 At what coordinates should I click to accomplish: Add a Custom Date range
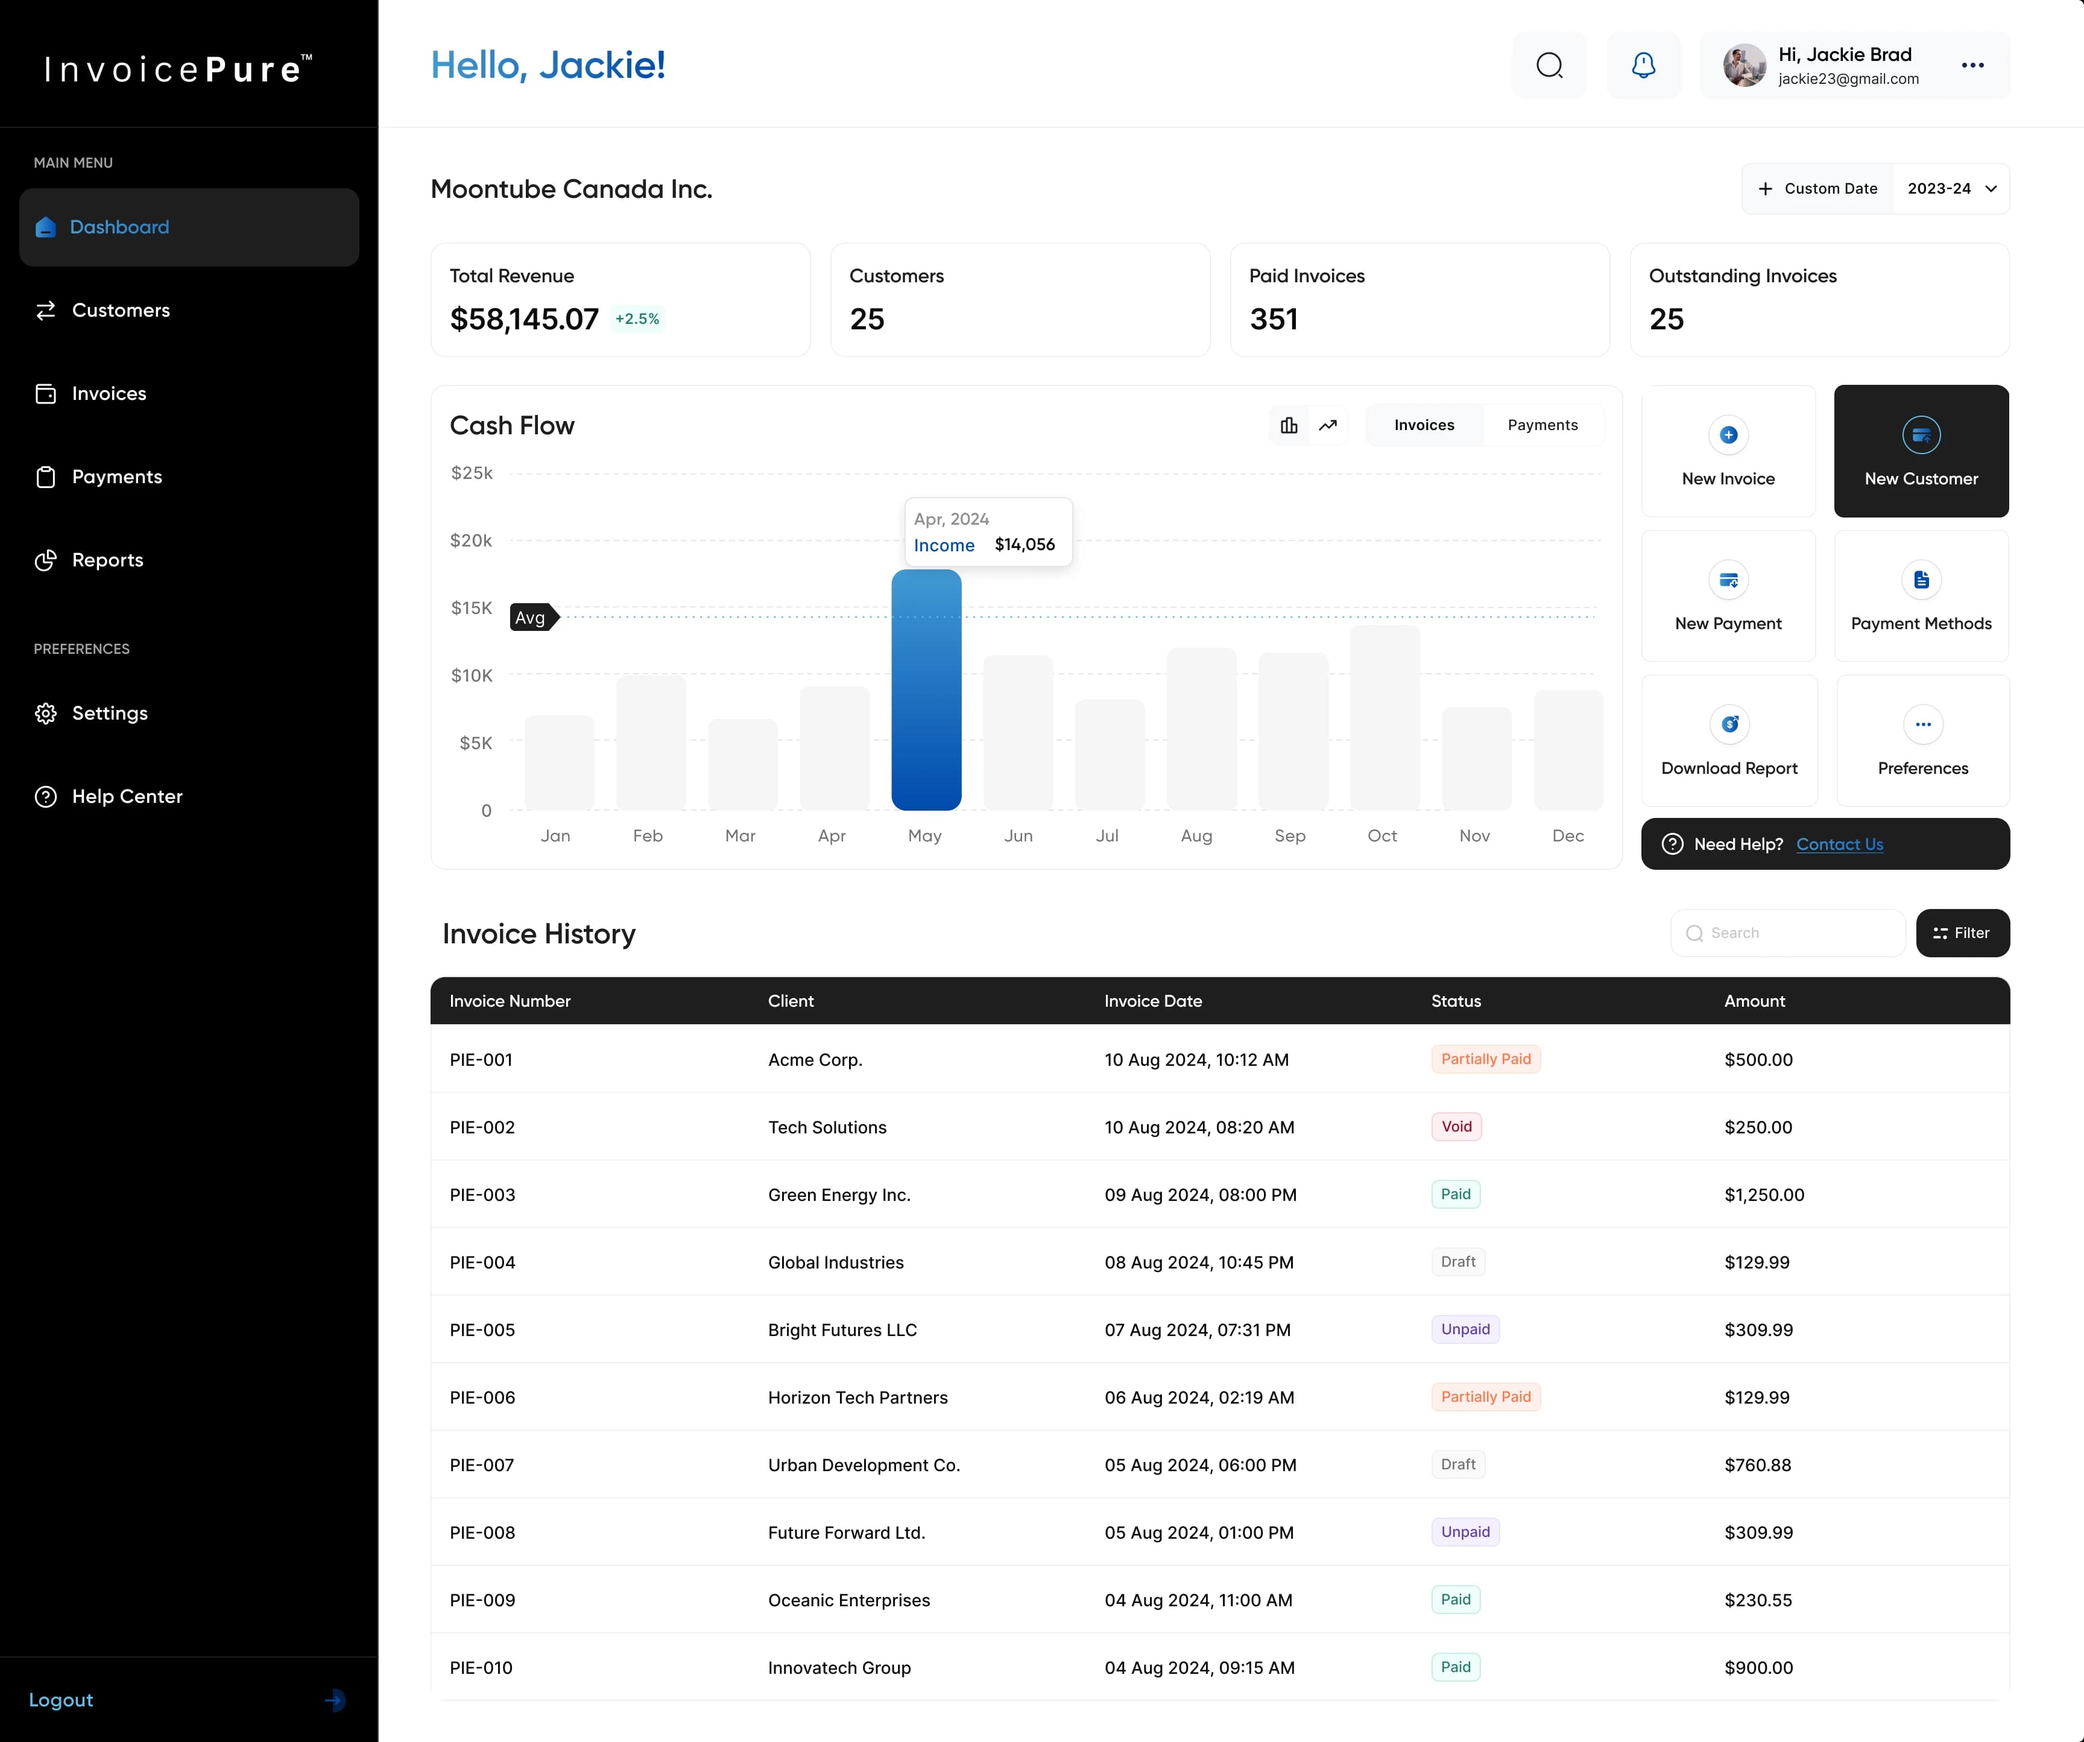[1818, 189]
